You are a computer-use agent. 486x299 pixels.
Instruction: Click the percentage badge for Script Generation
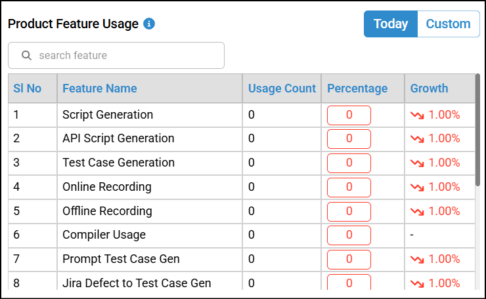point(349,115)
